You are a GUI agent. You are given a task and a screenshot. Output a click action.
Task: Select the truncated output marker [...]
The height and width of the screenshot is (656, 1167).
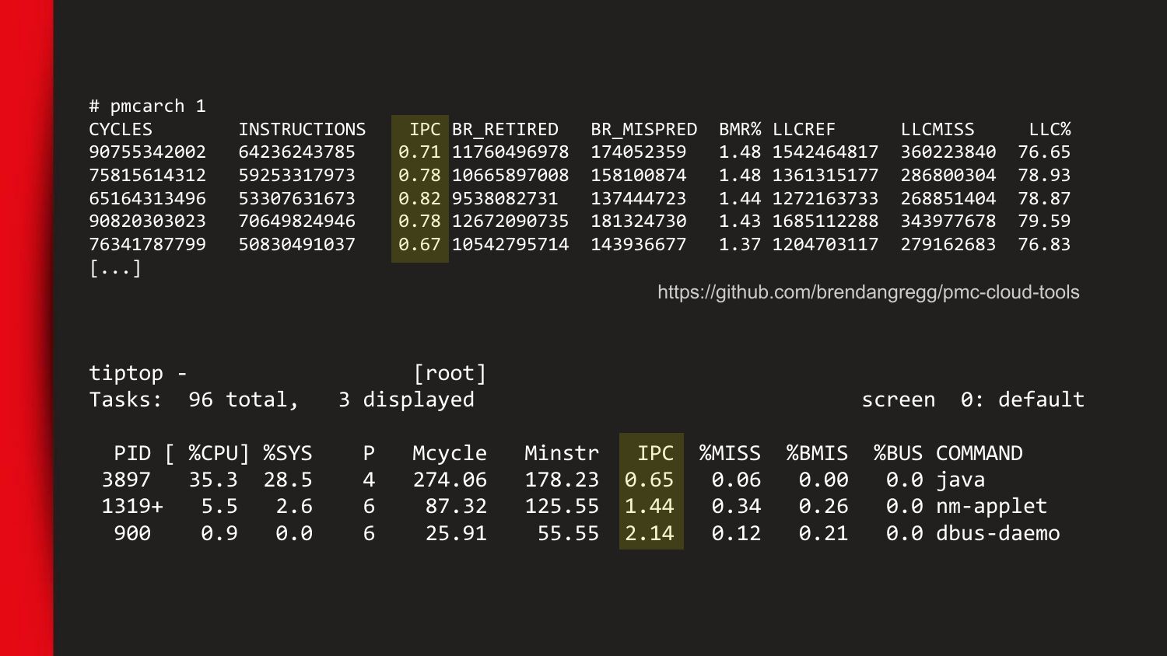[115, 268]
